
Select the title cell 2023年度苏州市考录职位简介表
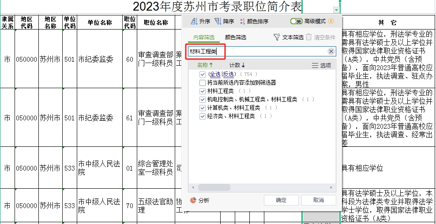pyautogui.click(x=217, y=7)
